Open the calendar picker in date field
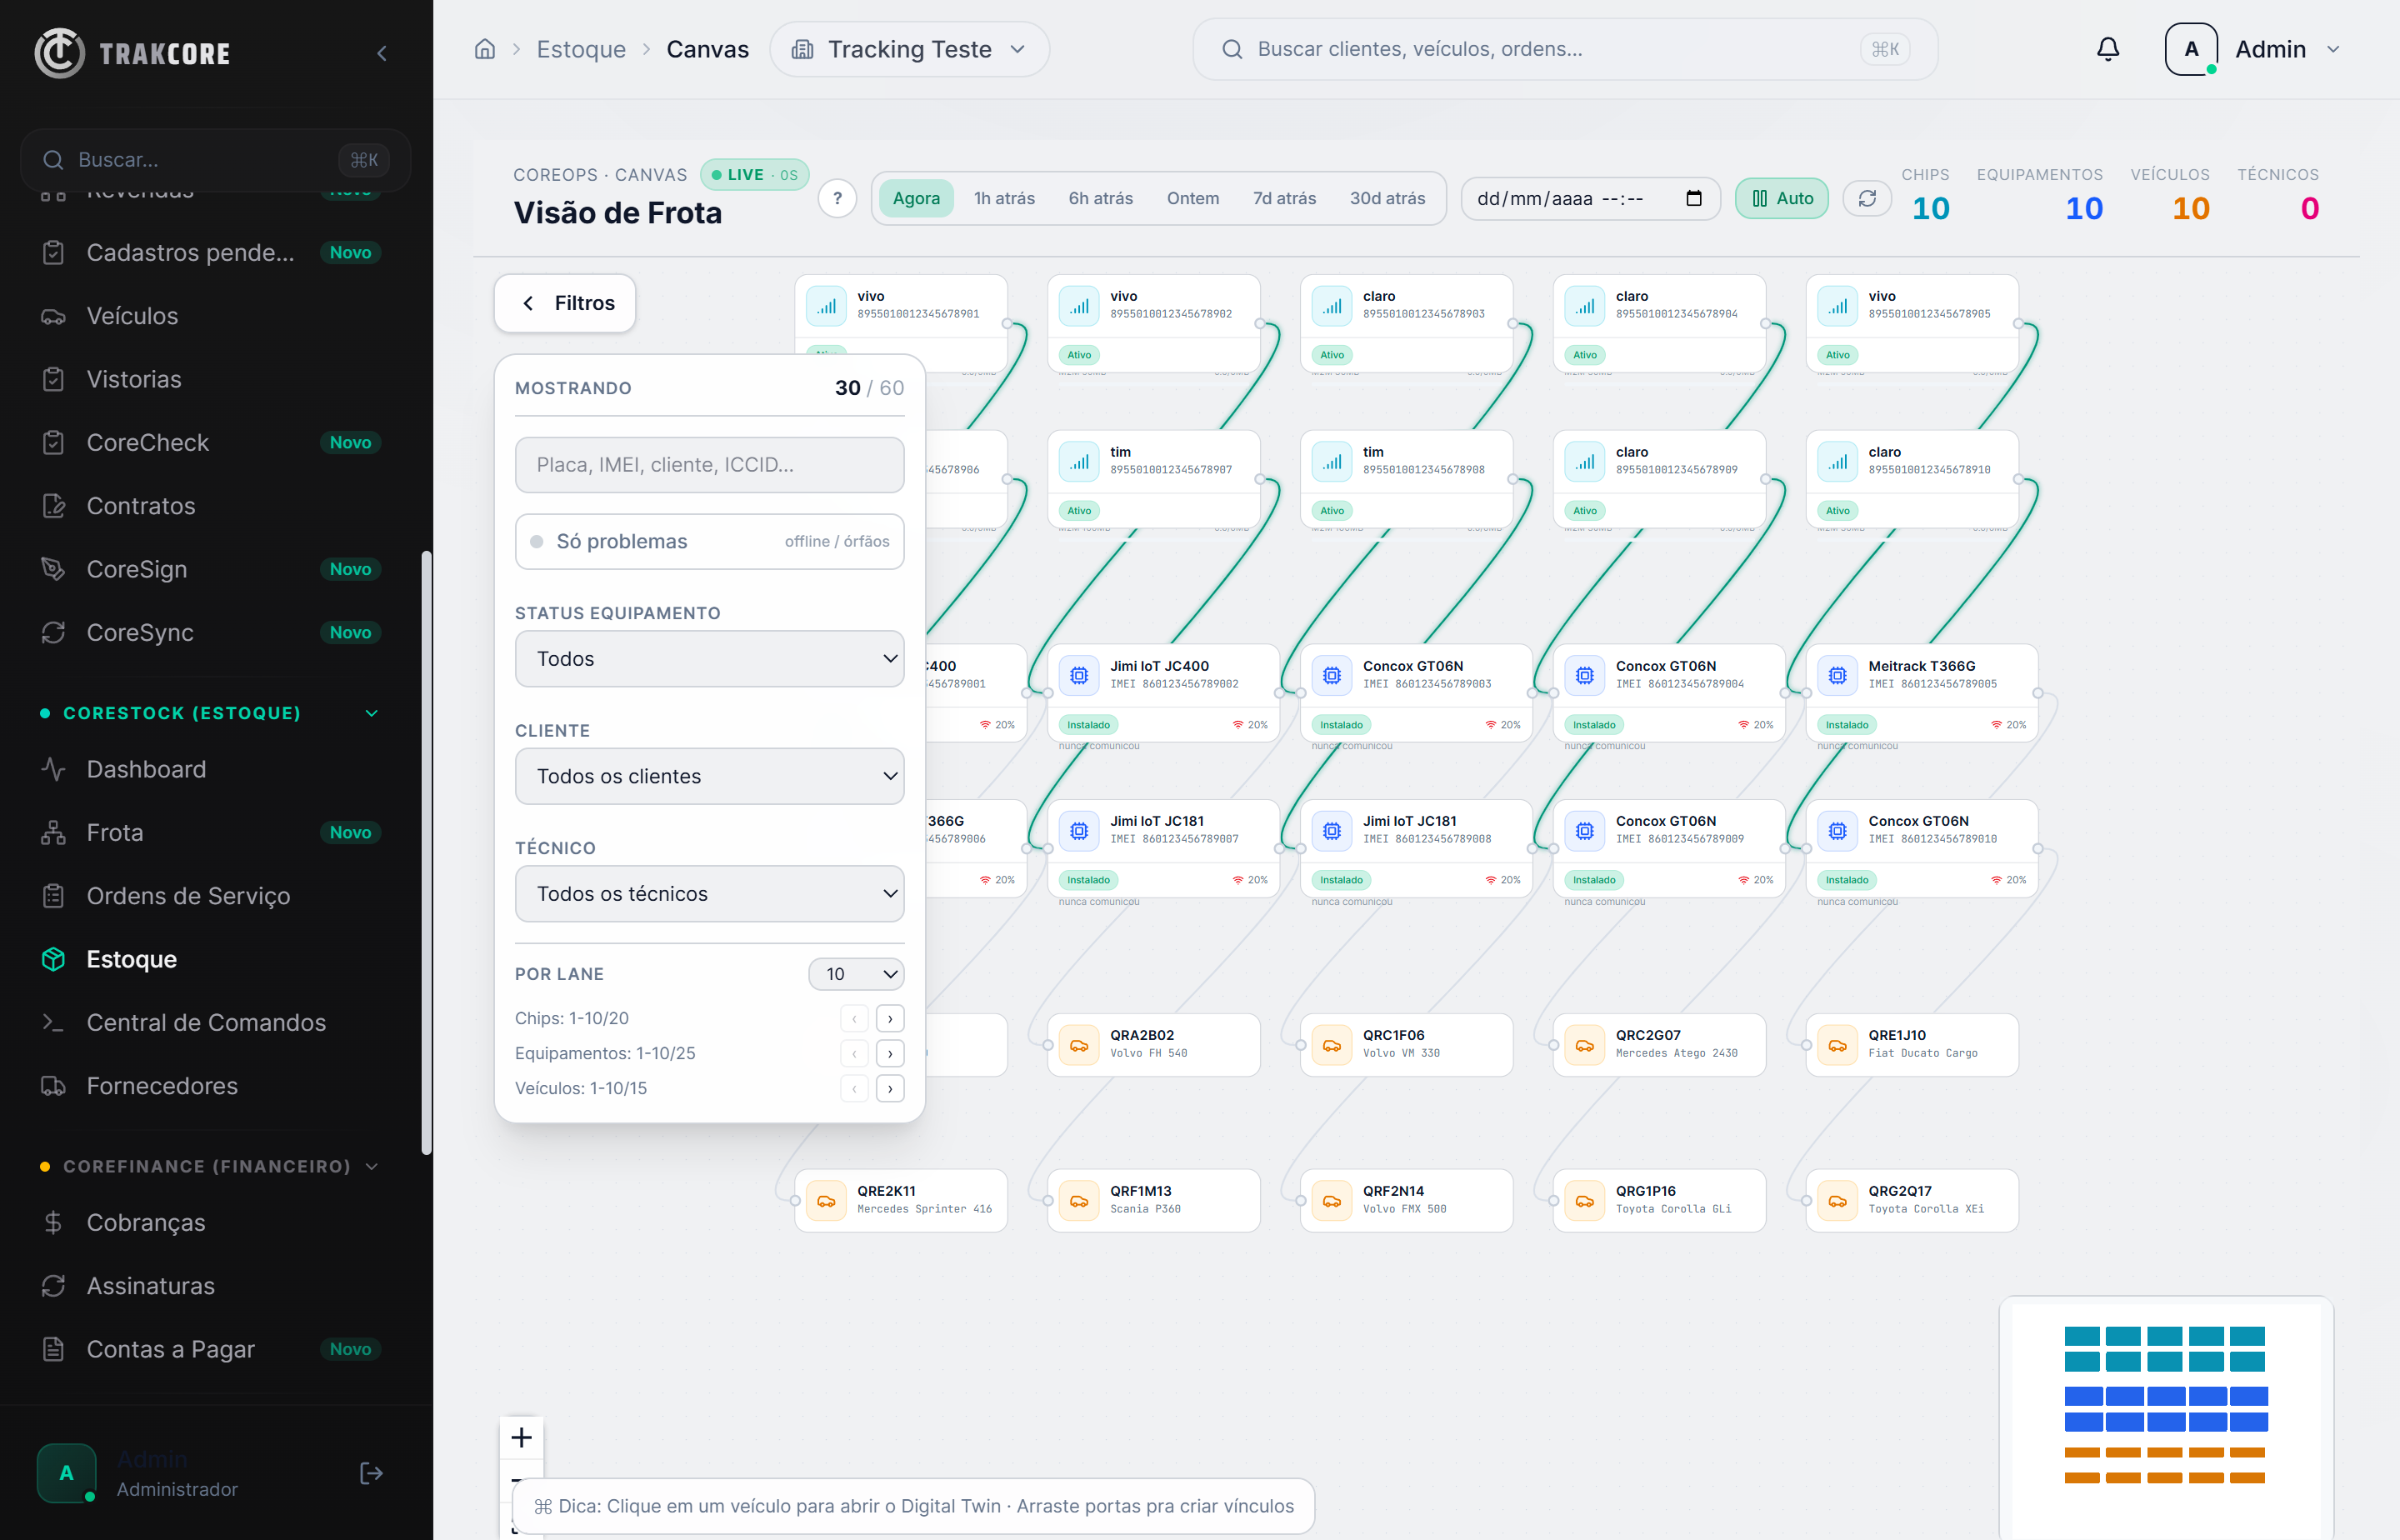 1693,198
